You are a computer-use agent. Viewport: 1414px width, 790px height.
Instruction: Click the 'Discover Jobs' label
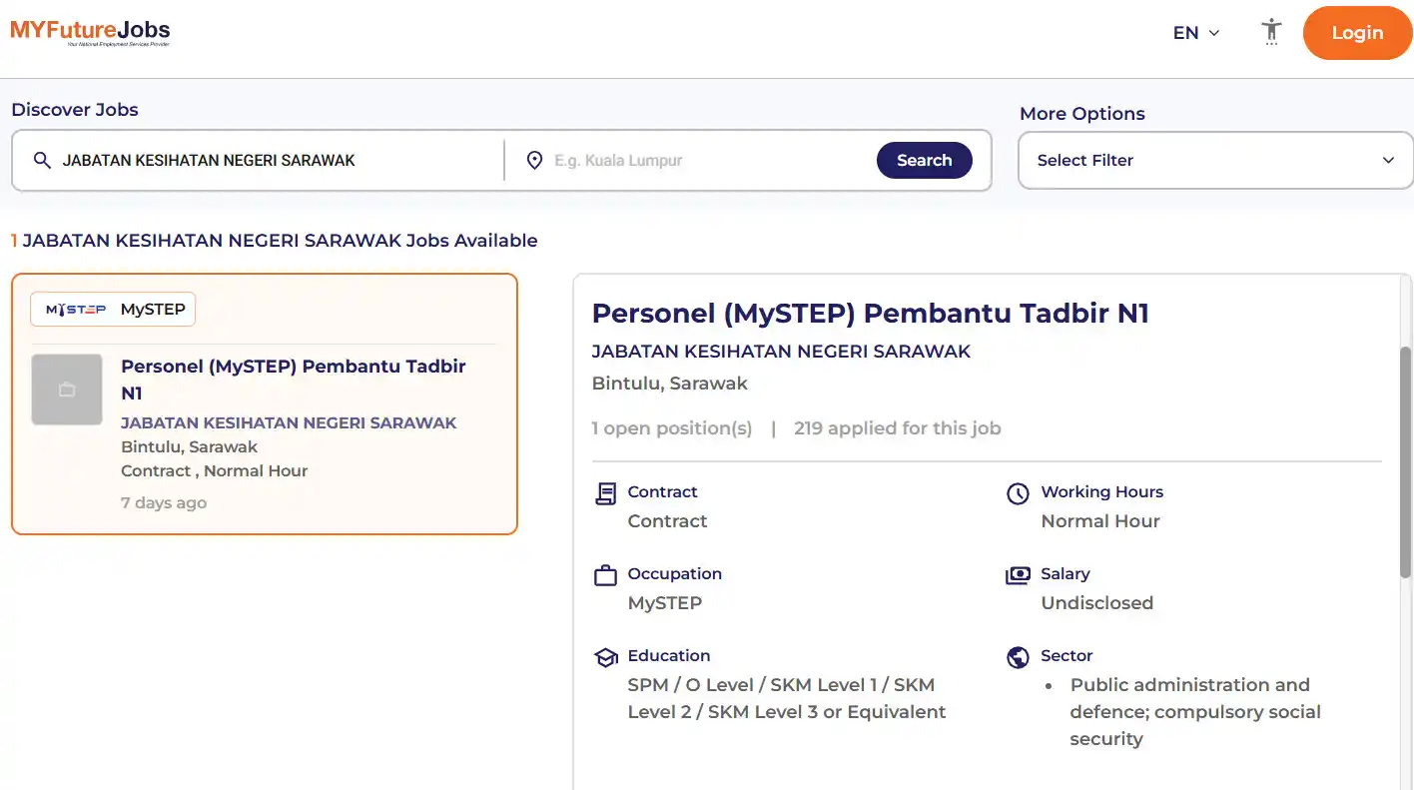(75, 110)
